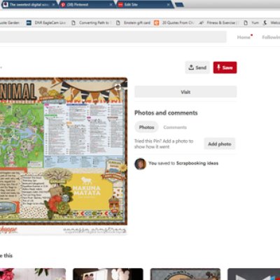Open the Quote Garden bookmark
This screenshot has width=280, height=280.
[x=10, y=23]
